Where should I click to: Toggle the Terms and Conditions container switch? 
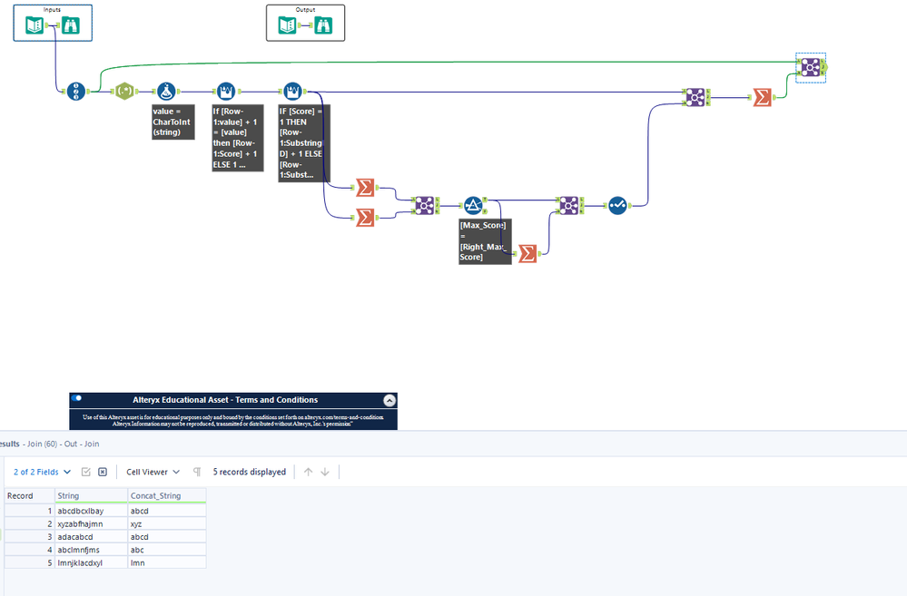76,397
